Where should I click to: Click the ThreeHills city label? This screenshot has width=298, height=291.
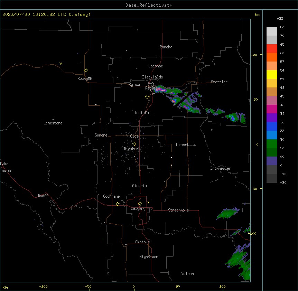[x=186, y=144]
